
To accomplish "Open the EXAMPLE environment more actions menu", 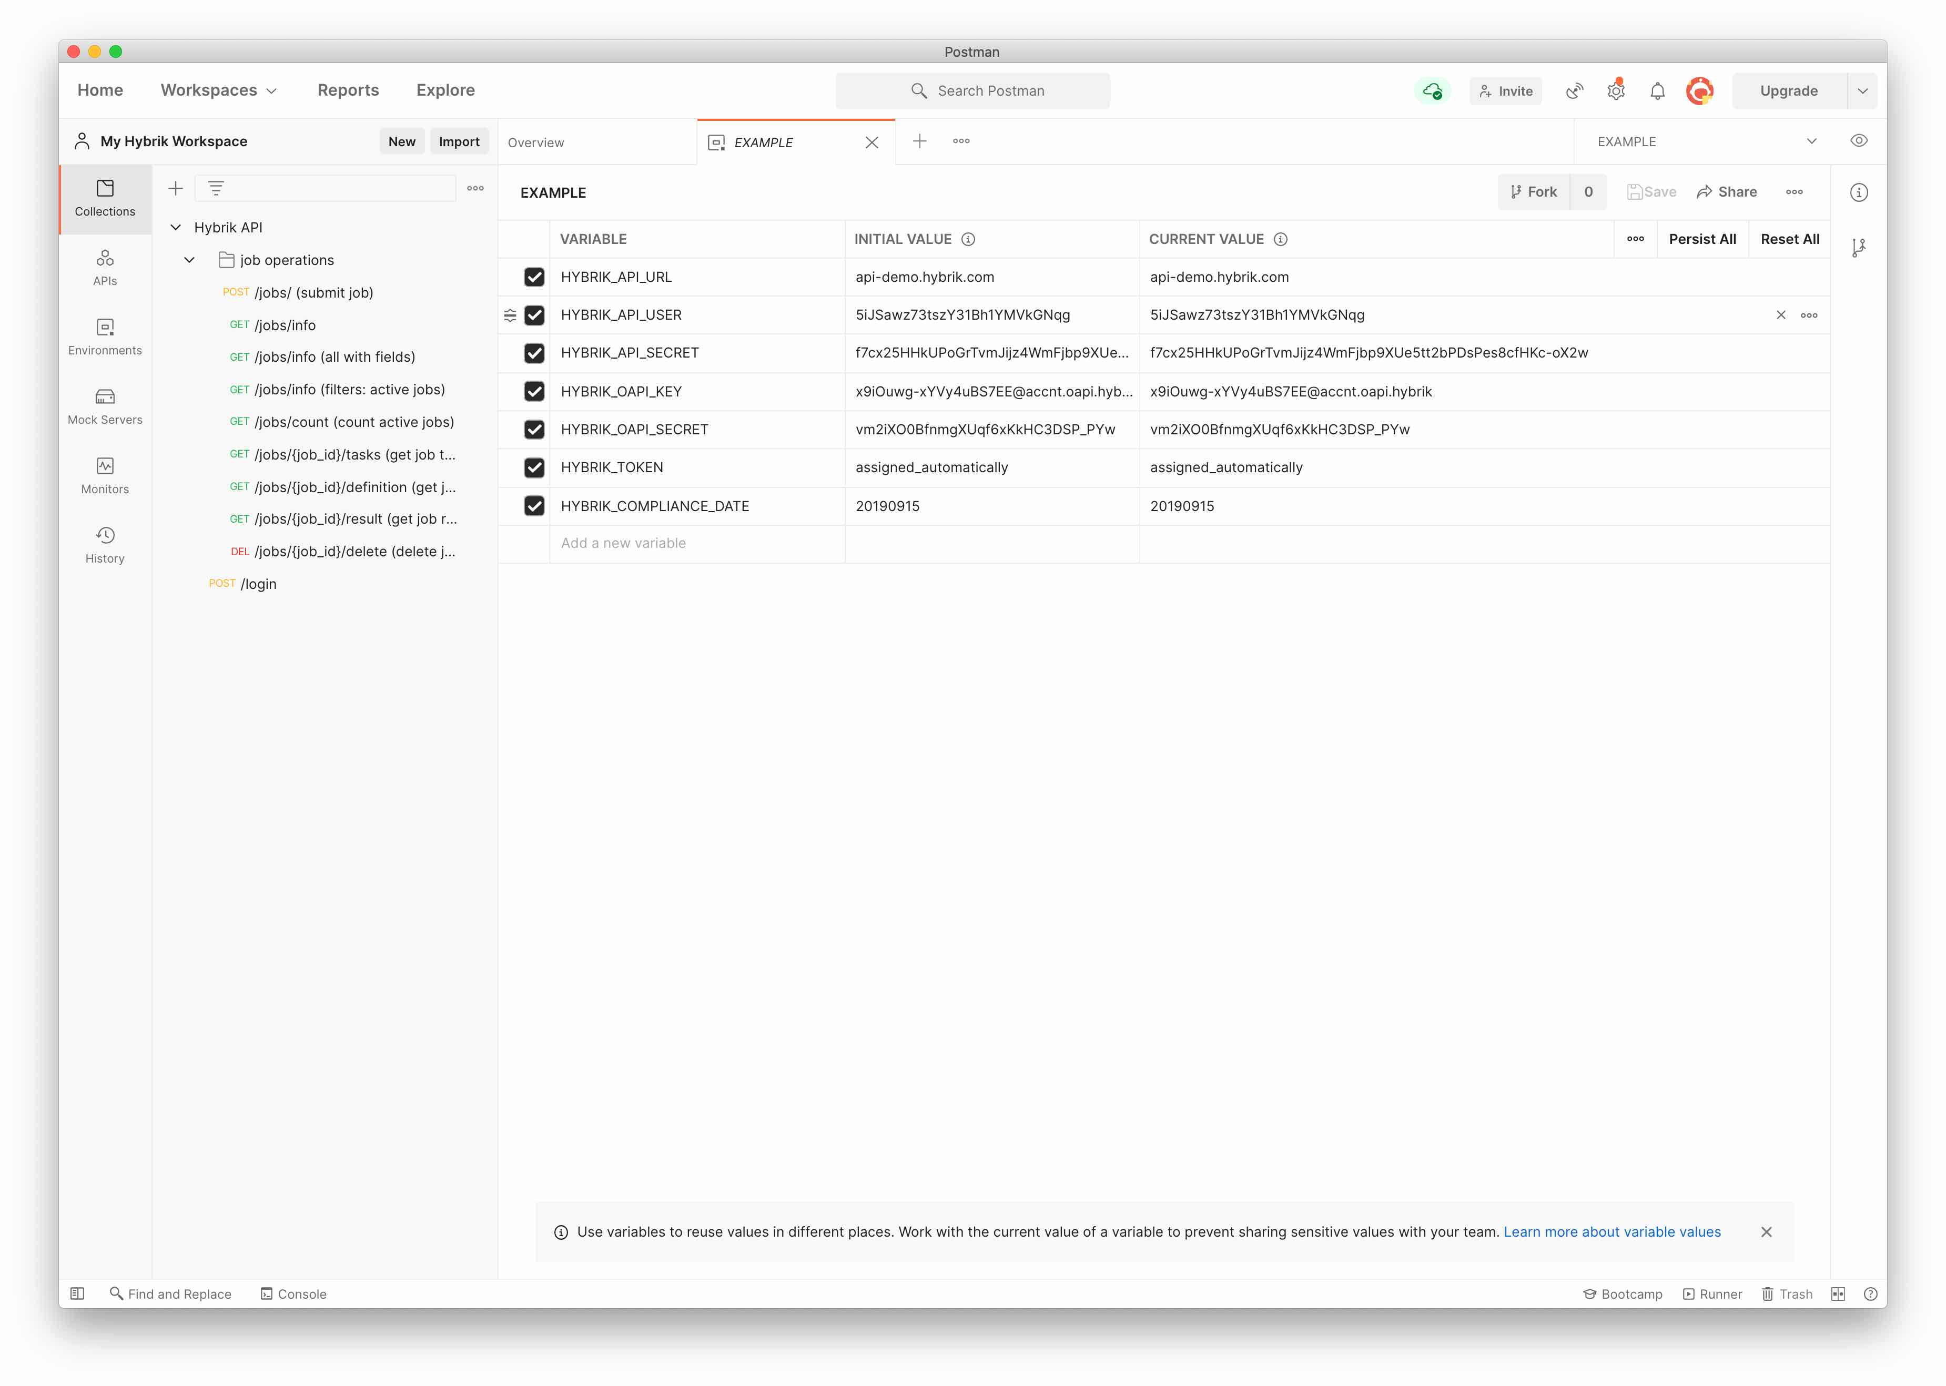I will [x=1794, y=192].
